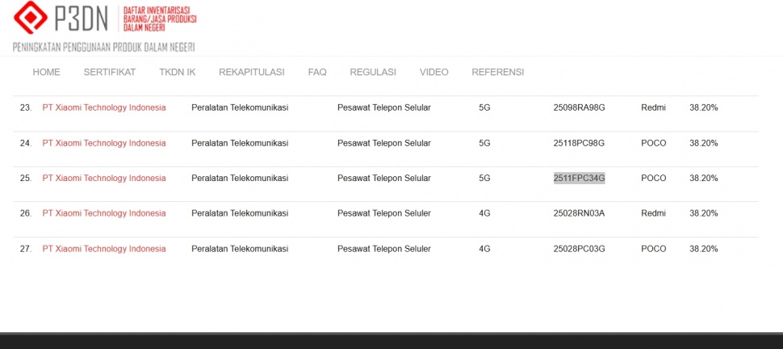Click the P3DN logo
The height and width of the screenshot is (349, 783).
tap(61, 18)
